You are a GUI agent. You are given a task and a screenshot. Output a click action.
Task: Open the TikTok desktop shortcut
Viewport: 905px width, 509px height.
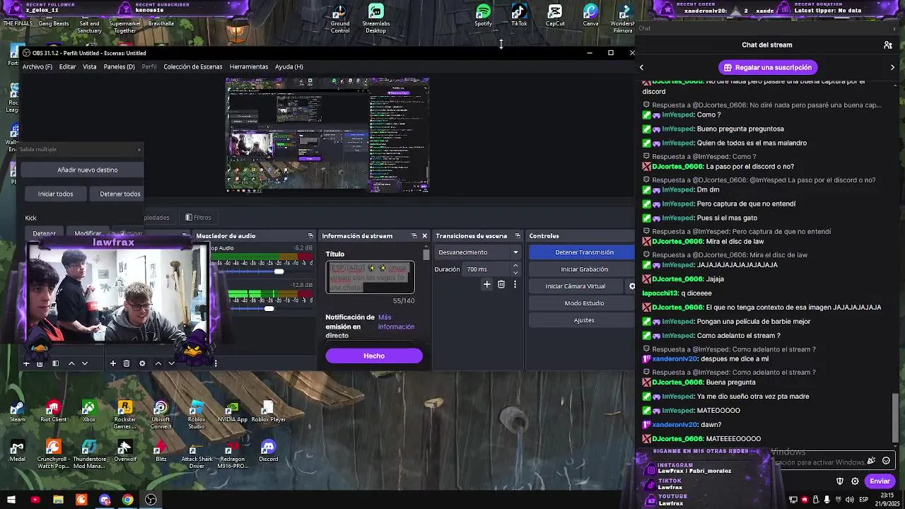click(519, 16)
